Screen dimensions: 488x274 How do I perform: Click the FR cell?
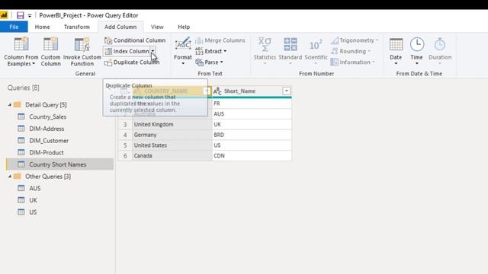[x=252, y=104]
